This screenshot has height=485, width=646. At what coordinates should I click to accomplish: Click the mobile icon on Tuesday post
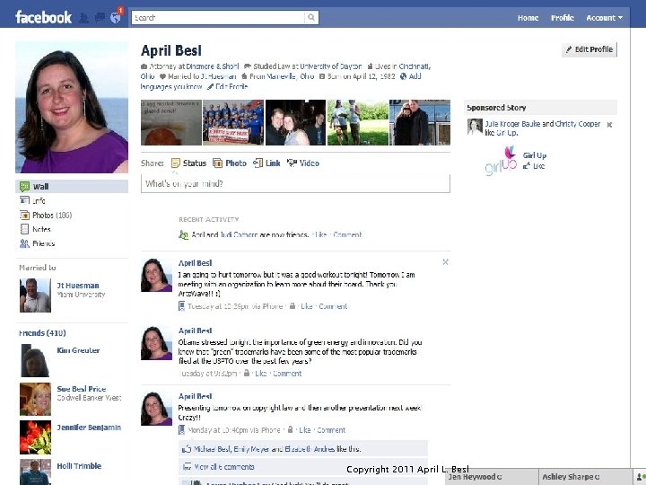pos(181,306)
